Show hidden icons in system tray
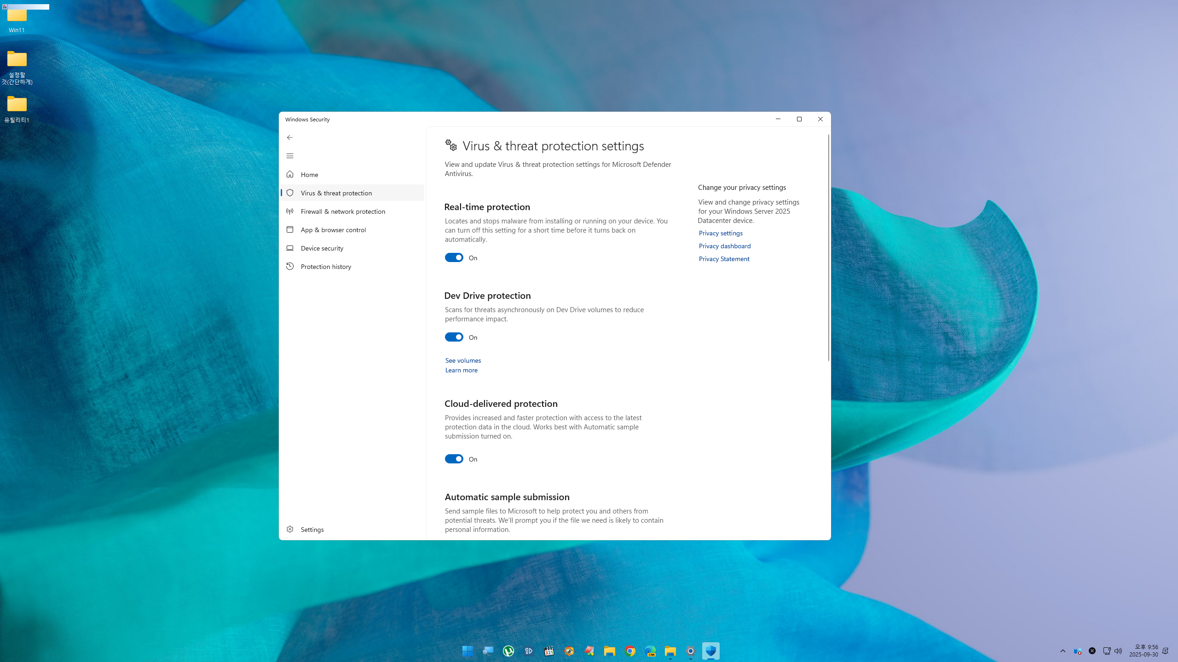The width and height of the screenshot is (1178, 662). point(1063,651)
